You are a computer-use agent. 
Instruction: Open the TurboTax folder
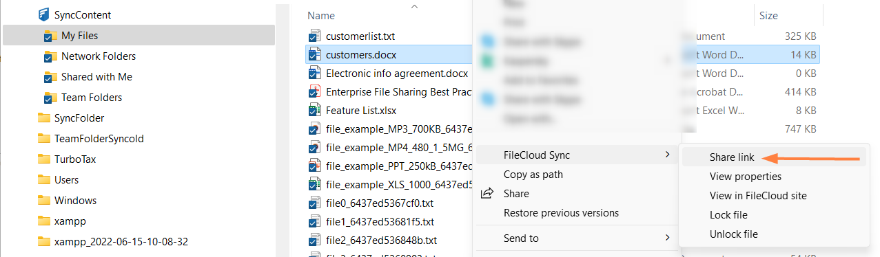tap(75, 159)
